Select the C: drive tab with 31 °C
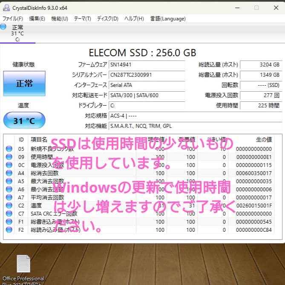 pos(17,33)
